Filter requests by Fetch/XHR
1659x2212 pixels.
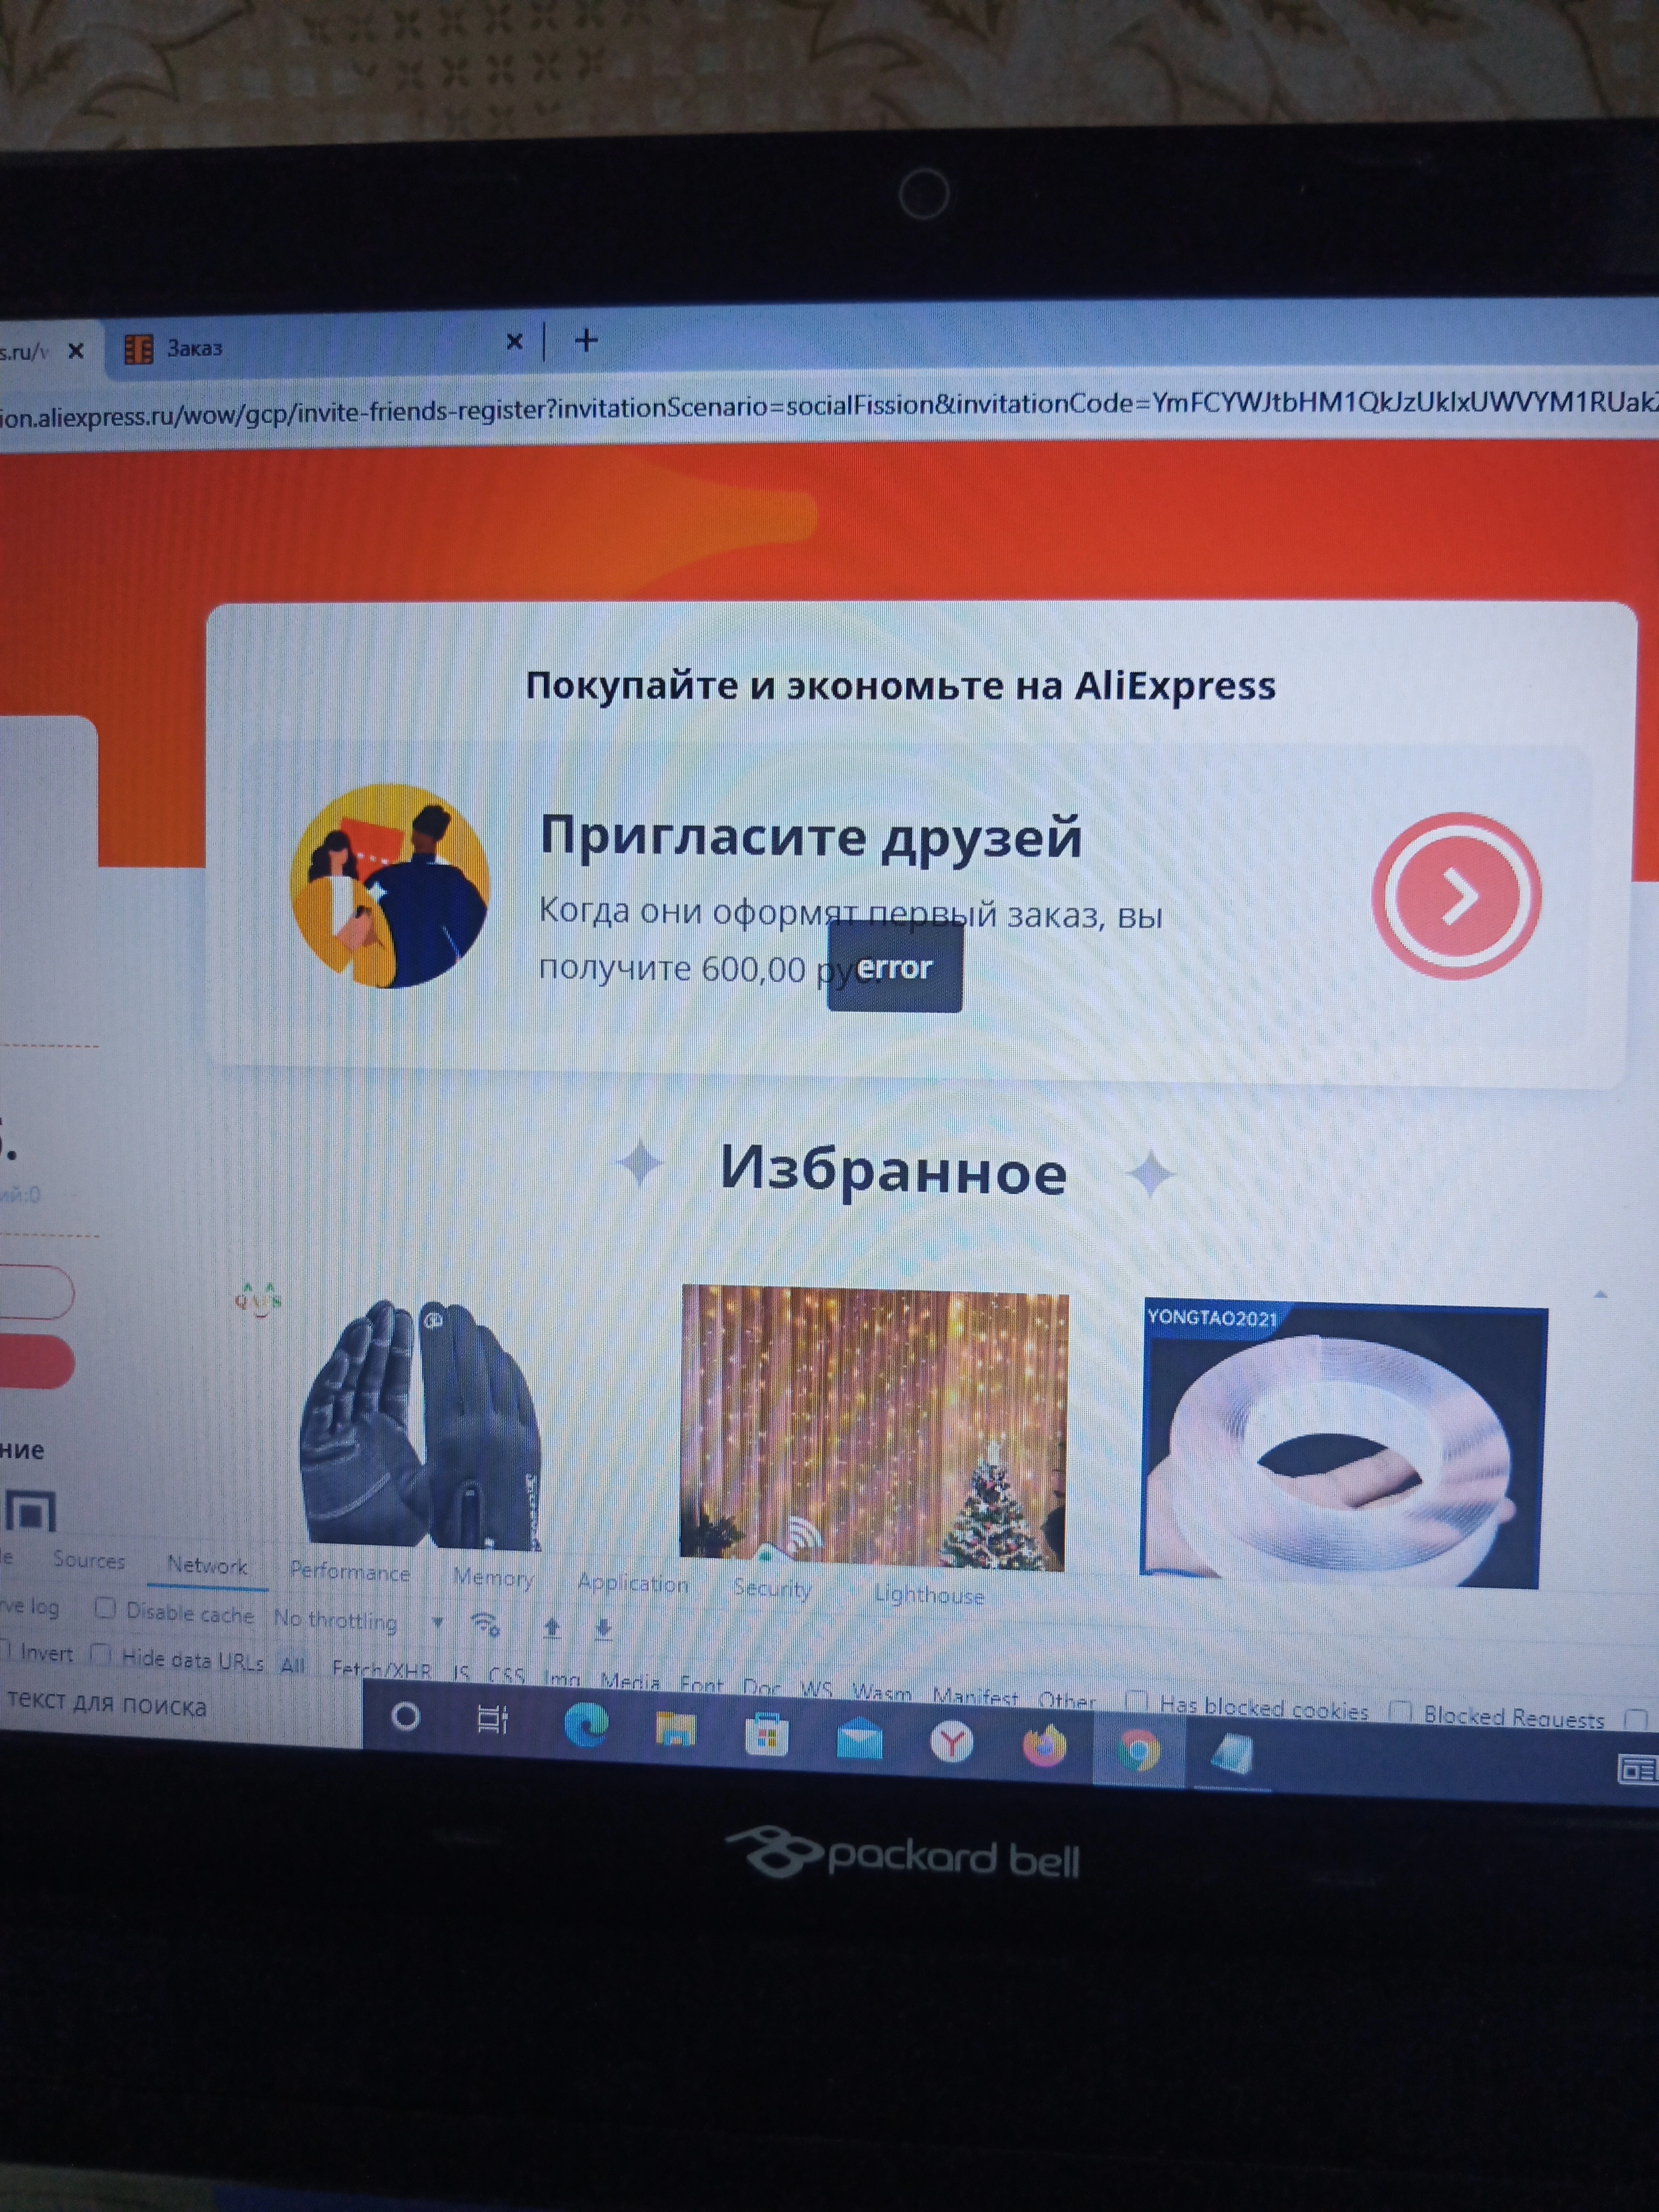381,1669
